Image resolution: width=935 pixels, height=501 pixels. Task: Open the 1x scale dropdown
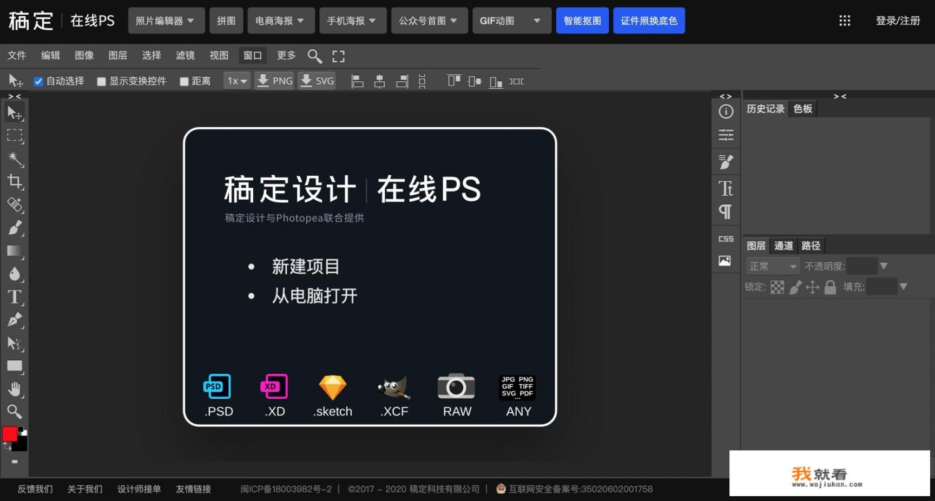[x=237, y=81]
